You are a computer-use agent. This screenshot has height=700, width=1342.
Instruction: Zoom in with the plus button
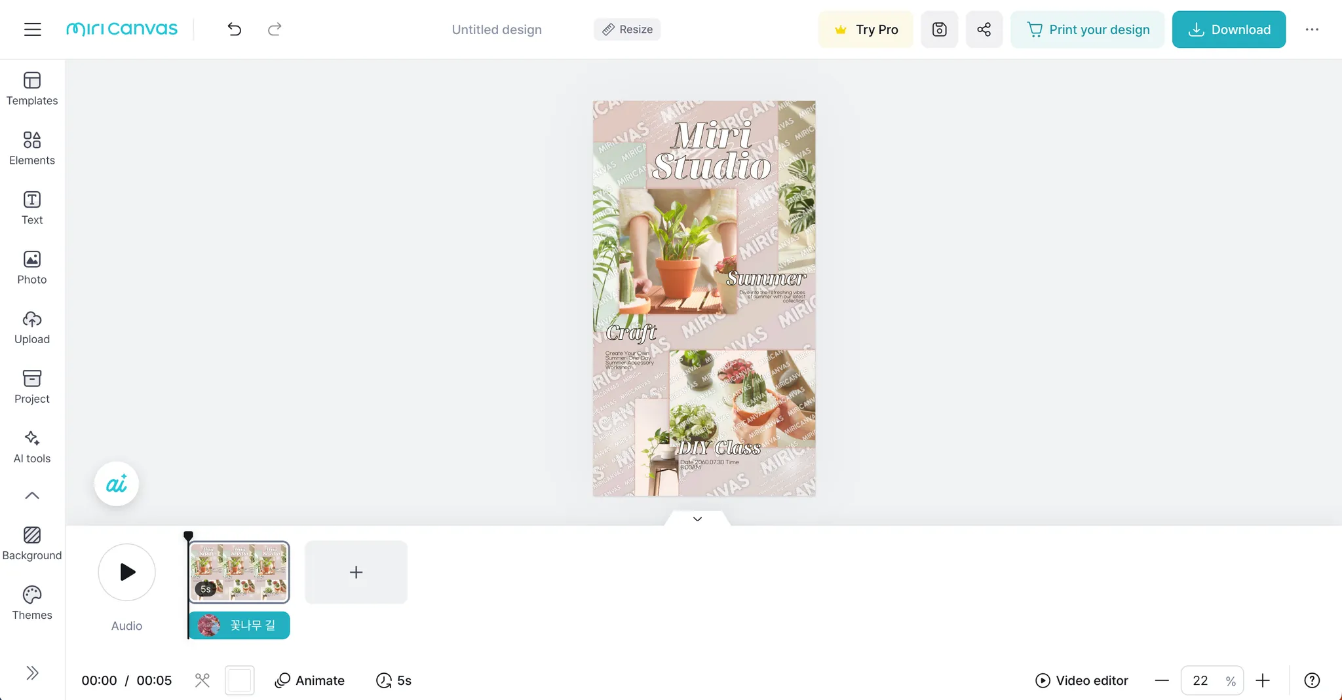pyautogui.click(x=1263, y=680)
